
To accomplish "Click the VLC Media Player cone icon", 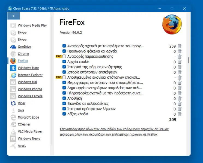I will pos(13,131).
